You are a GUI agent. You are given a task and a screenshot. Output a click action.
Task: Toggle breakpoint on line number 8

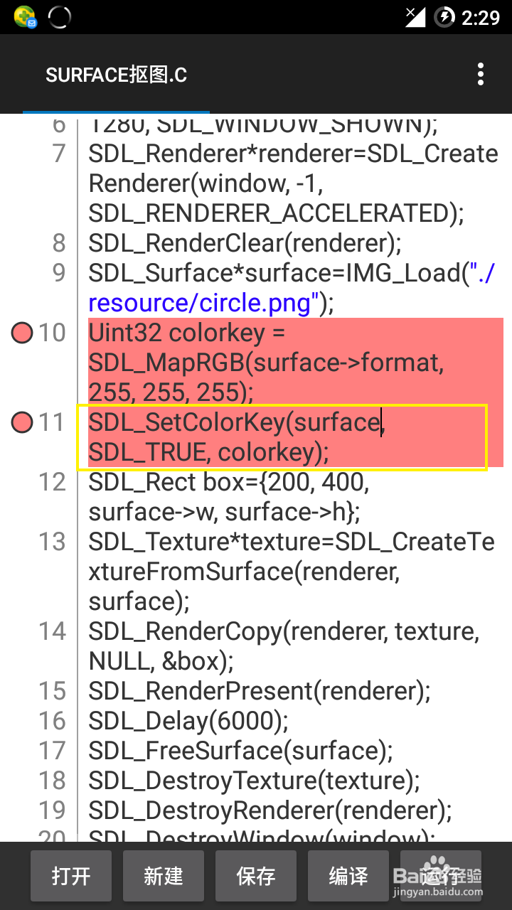[59, 243]
